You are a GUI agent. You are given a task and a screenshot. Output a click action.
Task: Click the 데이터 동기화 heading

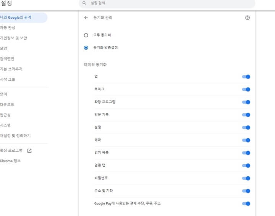[x=95, y=65]
